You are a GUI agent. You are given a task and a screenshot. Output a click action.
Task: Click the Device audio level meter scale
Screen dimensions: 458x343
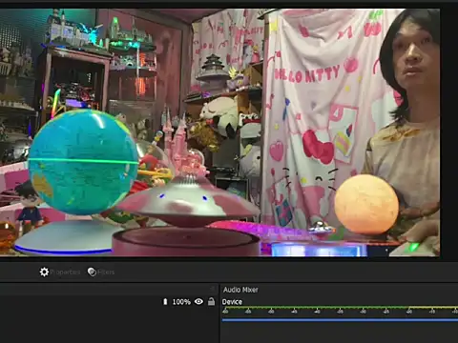340,311
